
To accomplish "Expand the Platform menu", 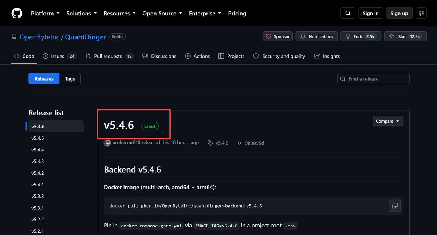I will click(x=45, y=13).
